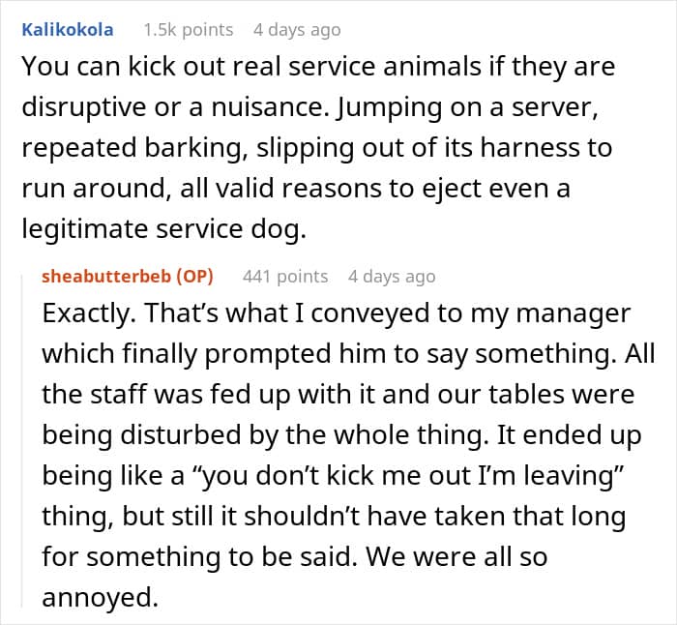Click the text "being disturbed by the whole thing"
This screenshot has width=677, height=625.
point(262,434)
